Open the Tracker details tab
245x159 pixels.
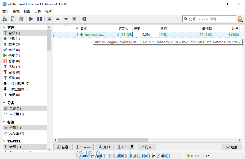84,147
